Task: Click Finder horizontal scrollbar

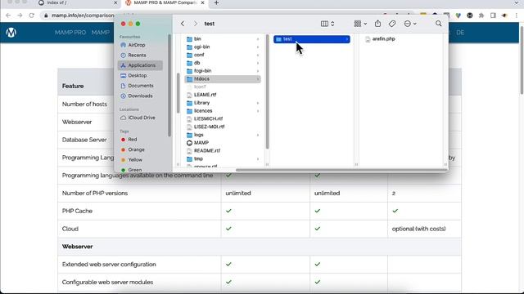Action: [341, 170]
